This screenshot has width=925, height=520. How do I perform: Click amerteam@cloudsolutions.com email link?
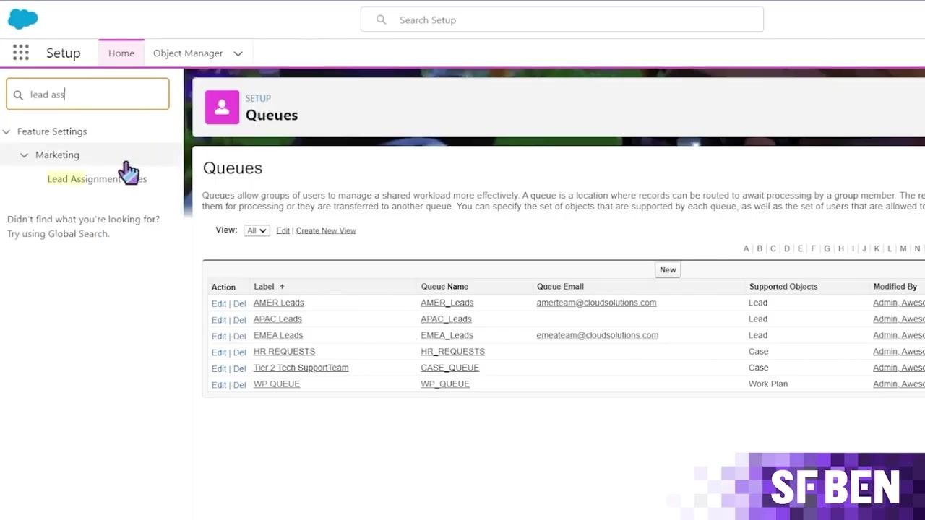(596, 303)
